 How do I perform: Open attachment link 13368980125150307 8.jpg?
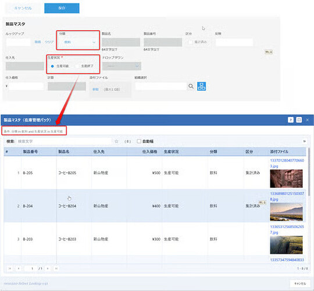coord(287,196)
